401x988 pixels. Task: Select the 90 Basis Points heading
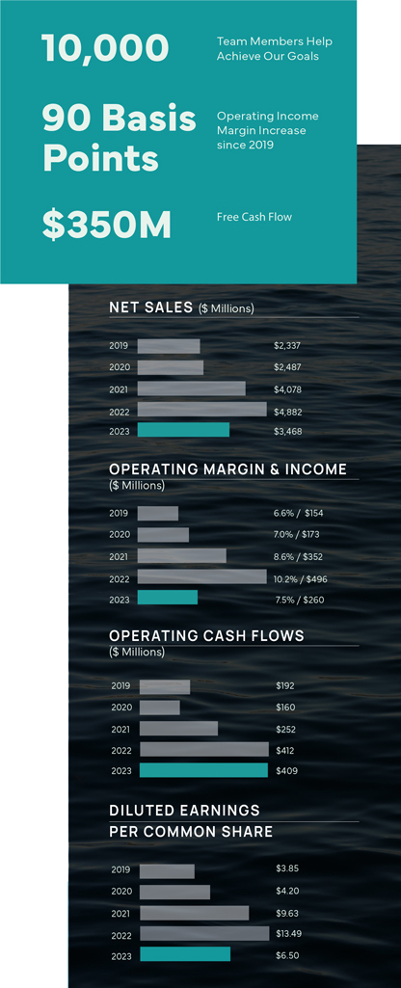point(120,139)
